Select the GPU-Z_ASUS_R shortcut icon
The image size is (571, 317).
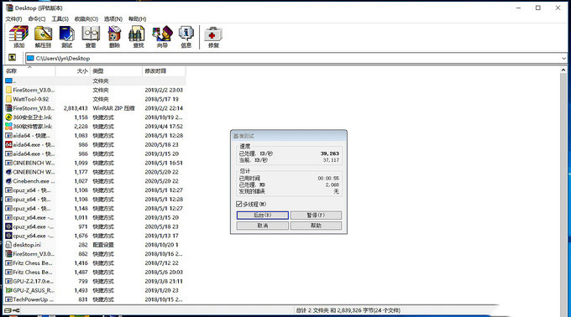click(x=8, y=290)
